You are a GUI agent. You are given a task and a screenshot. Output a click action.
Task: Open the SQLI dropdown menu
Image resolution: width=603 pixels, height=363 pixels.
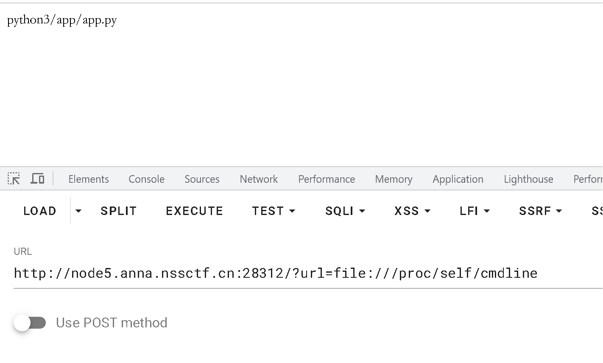pyautogui.click(x=345, y=211)
